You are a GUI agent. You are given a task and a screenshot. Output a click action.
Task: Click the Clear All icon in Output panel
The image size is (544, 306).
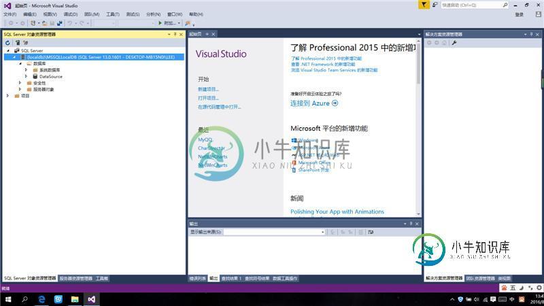point(361,232)
